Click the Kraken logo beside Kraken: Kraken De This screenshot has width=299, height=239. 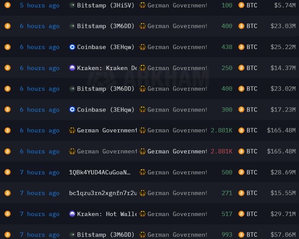(72, 68)
